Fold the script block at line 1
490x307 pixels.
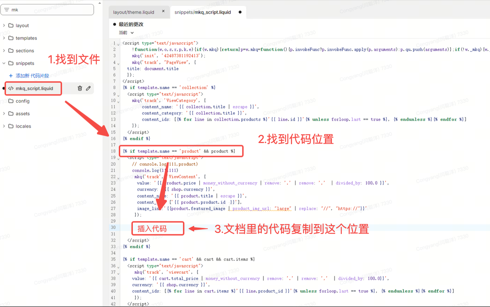pos(118,44)
